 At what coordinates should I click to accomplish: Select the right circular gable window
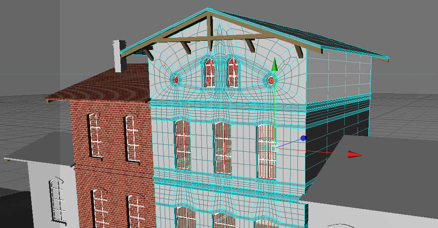click(x=270, y=80)
